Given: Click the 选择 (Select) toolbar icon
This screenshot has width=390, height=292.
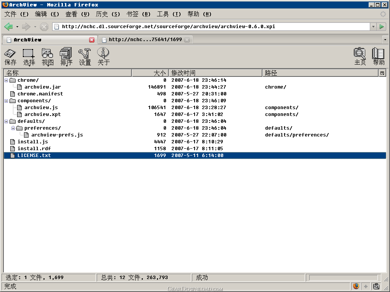Looking at the screenshot, I should pos(29,57).
